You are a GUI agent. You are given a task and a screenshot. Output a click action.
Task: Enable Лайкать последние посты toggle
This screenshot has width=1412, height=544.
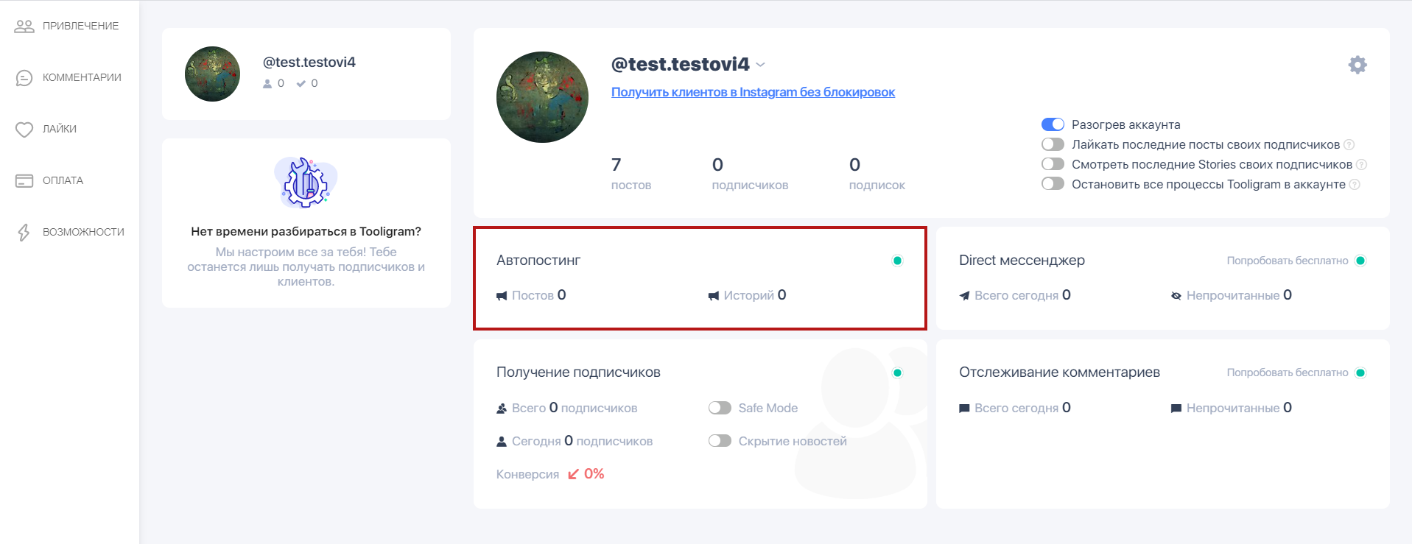tap(1053, 144)
